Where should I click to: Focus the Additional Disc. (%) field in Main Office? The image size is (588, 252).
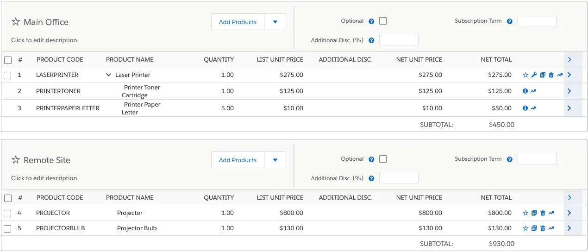pyautogui.click(x=399, y=40)
